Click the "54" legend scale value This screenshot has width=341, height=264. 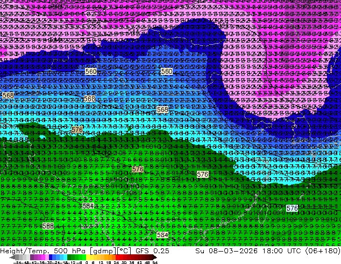point(155,262)
